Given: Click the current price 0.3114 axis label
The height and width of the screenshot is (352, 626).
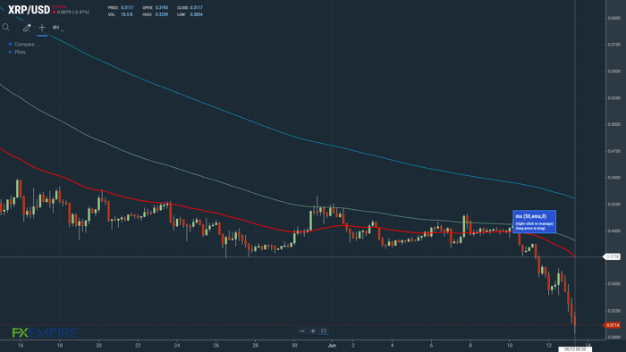Looking at the screenshot, I should coord(613,325).
